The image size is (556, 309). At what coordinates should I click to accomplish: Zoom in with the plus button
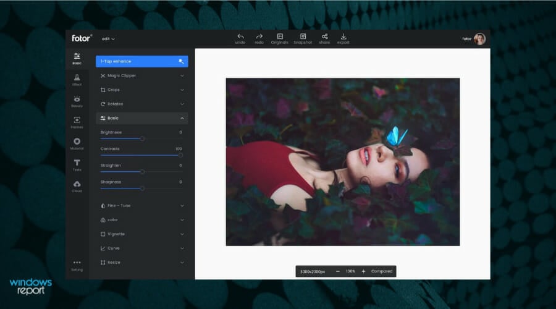pyautogui.click(x=363, y=271)
